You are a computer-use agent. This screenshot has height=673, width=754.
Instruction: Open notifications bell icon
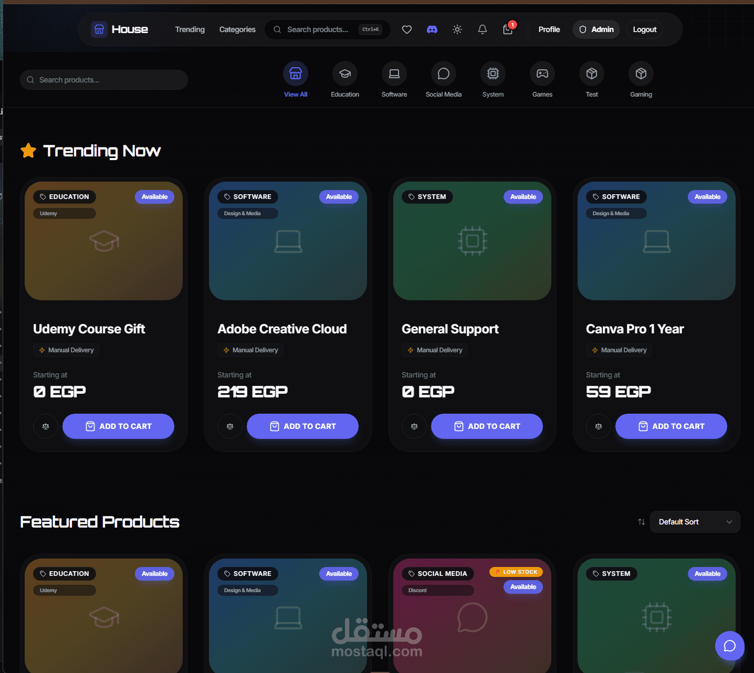click(483, 29)
